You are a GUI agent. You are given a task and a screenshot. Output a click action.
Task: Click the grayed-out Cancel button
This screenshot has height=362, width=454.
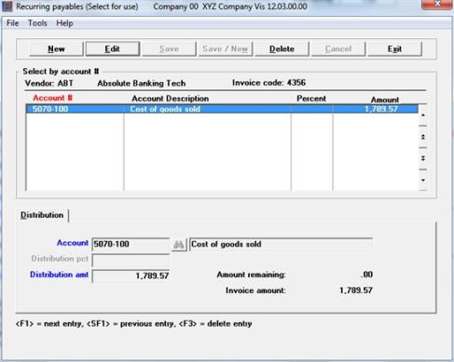pos(338,49)
